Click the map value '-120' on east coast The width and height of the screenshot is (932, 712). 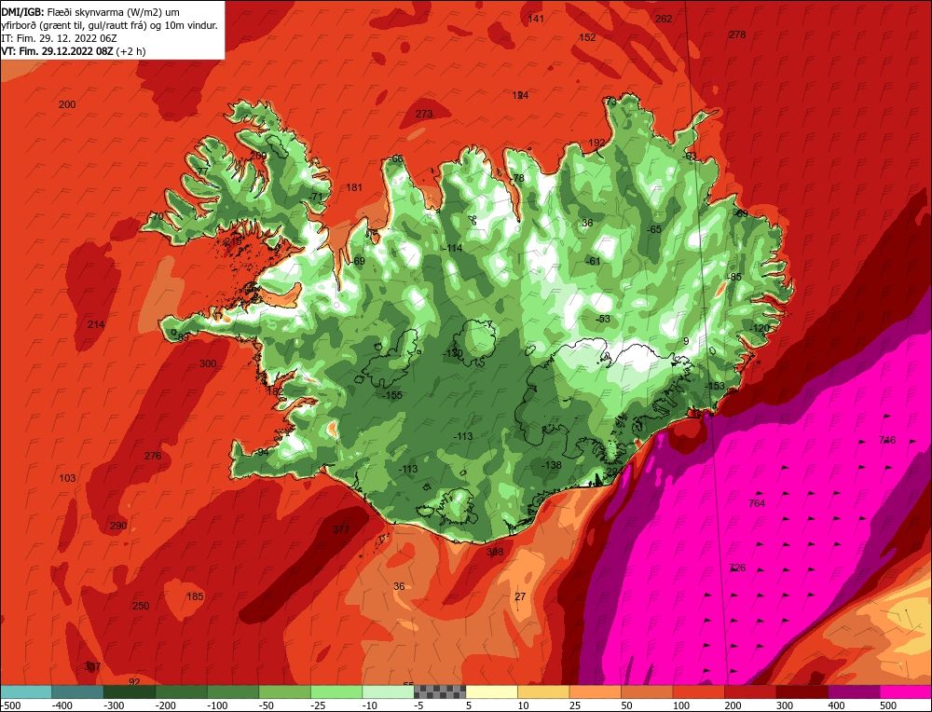click(x=759, y=328)
